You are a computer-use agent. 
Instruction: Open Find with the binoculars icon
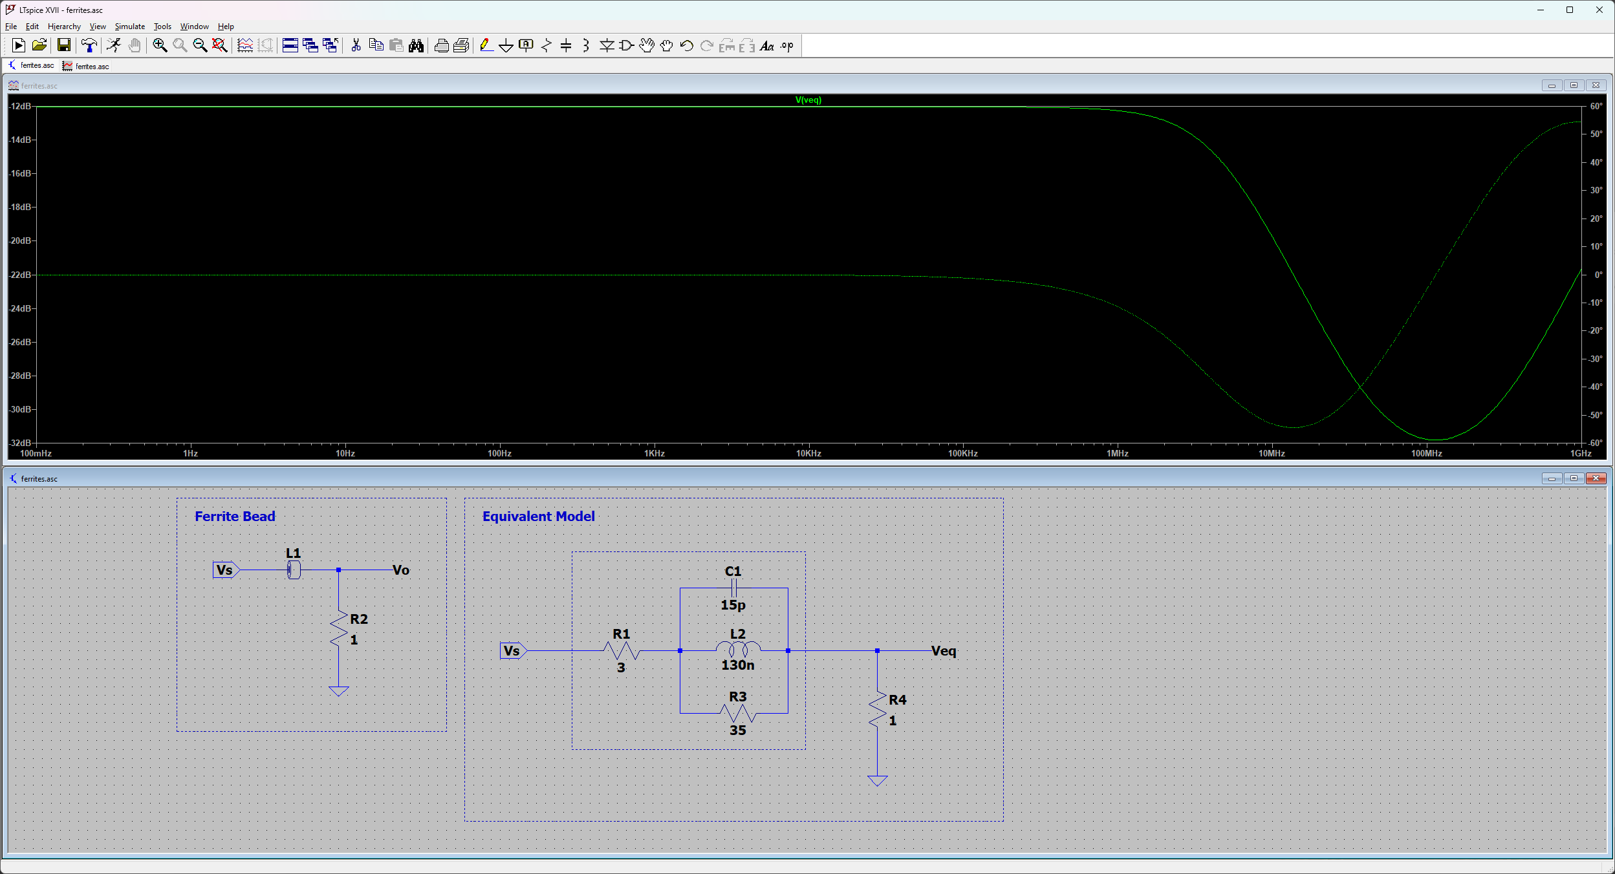point(416,45)
